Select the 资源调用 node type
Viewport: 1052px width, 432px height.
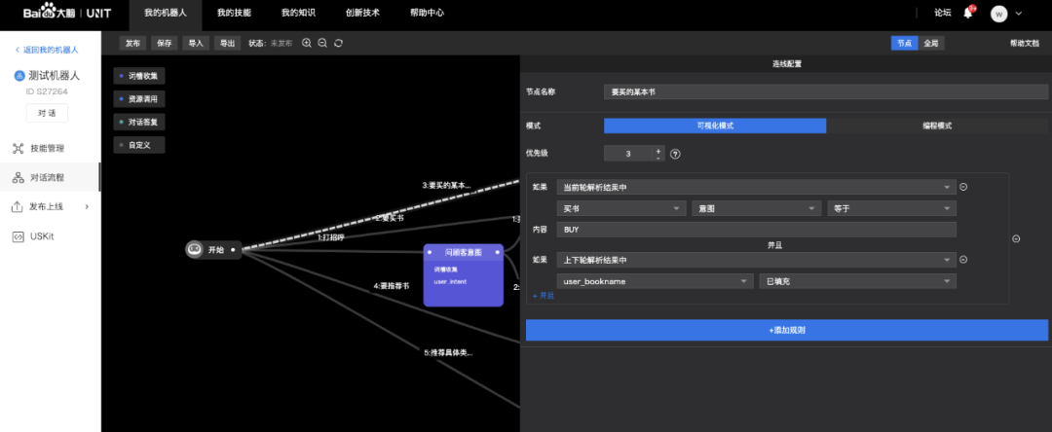click(139, 99)
